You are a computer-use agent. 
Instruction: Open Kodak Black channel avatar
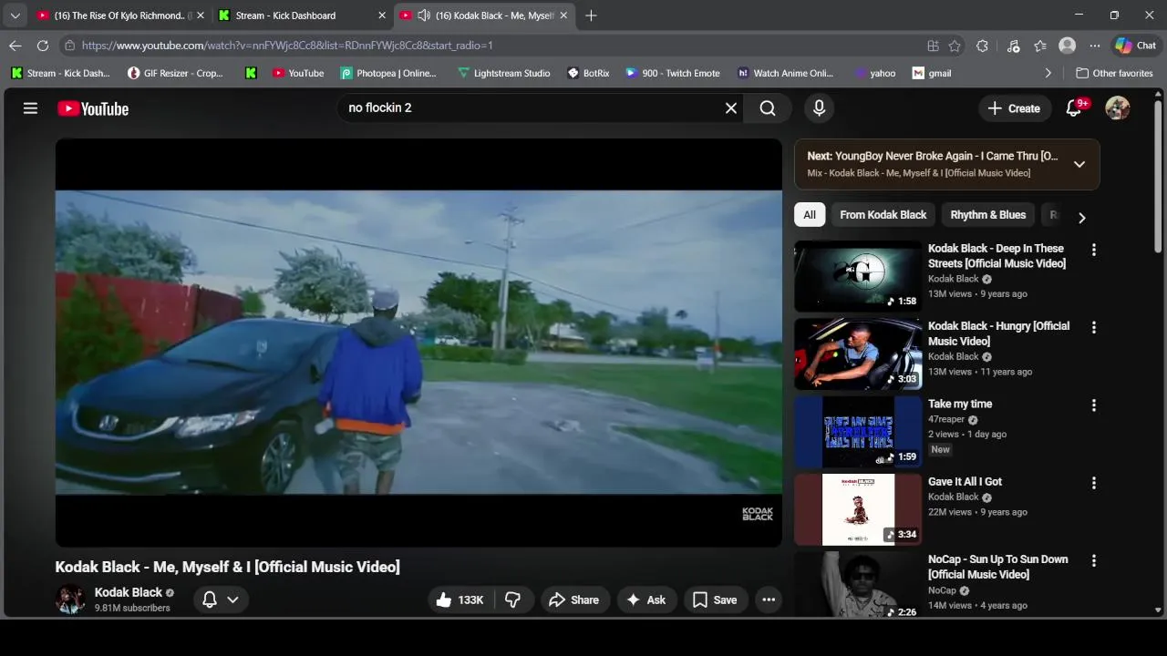70,600
